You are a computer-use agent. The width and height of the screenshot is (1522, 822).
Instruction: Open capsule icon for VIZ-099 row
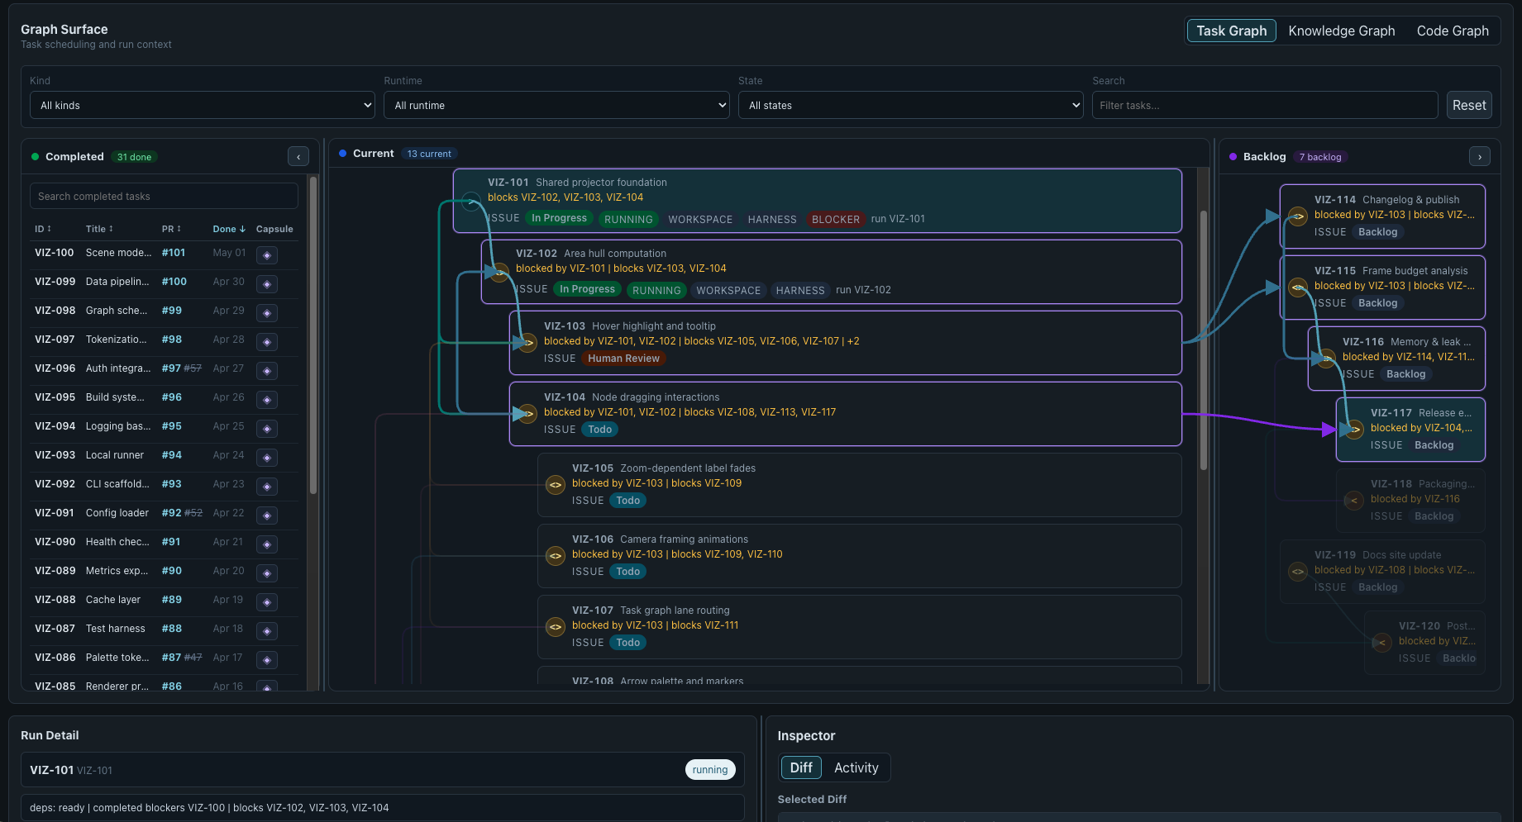267,284
